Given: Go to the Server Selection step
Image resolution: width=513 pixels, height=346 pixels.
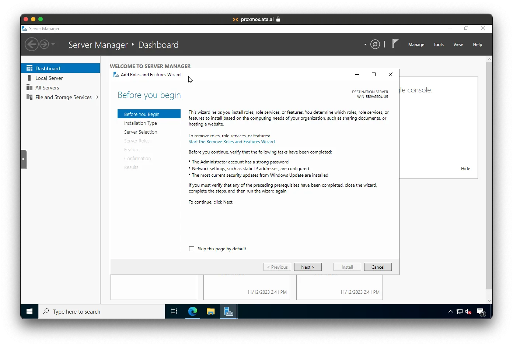Looking at the screenshot, I should [140, 132].
